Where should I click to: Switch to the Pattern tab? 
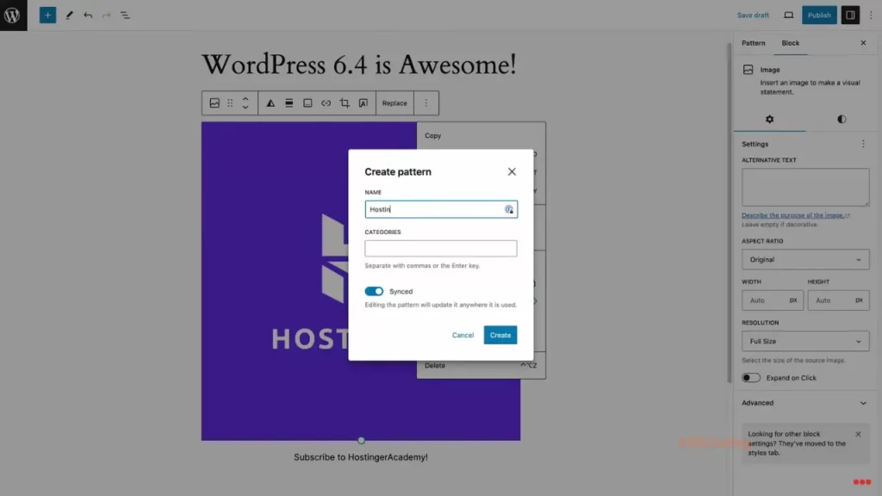click(x=753, y=43)
